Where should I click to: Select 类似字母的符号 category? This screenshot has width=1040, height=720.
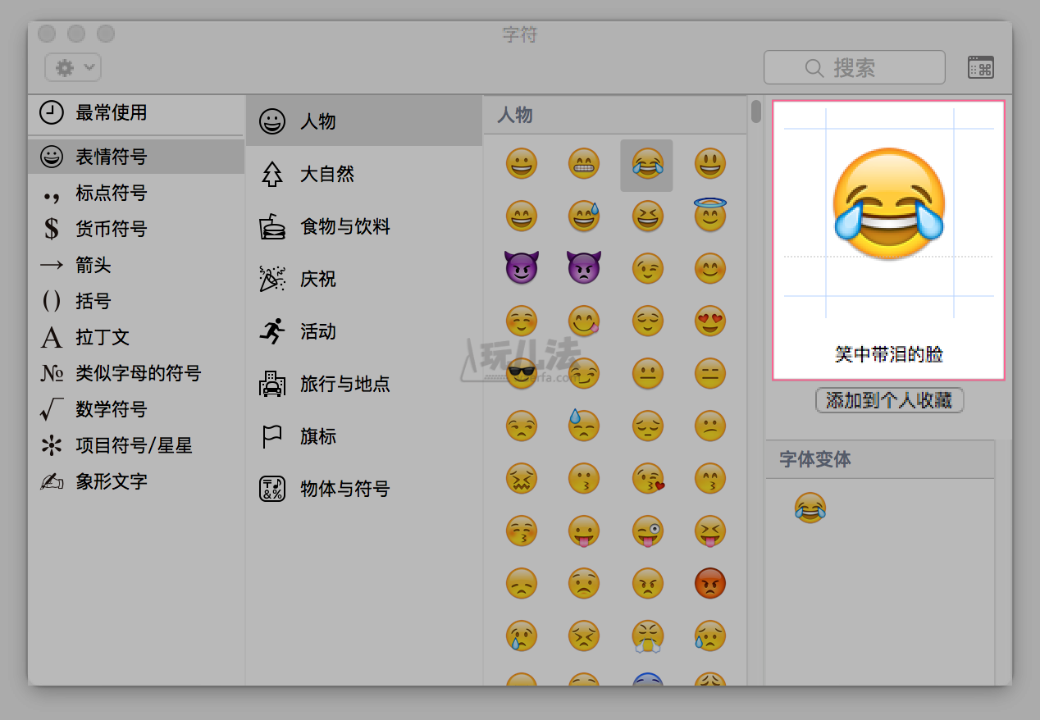pos(136,373)
